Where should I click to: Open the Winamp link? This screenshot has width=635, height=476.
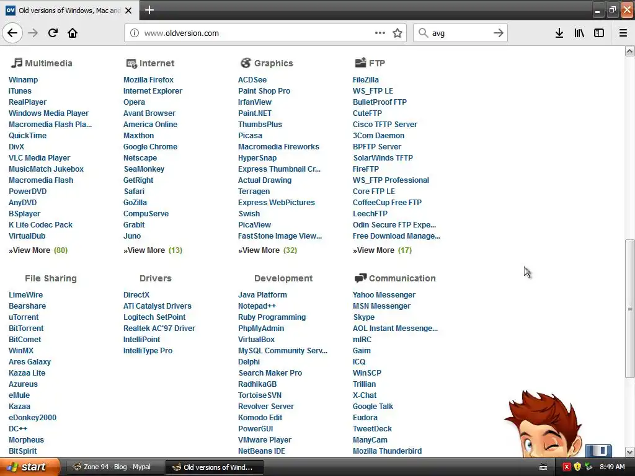click(x=23, y=80)
